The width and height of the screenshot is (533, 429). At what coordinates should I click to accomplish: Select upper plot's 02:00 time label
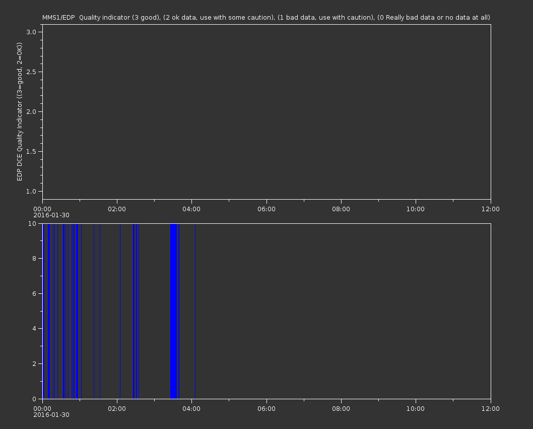(x=117, y=209)
